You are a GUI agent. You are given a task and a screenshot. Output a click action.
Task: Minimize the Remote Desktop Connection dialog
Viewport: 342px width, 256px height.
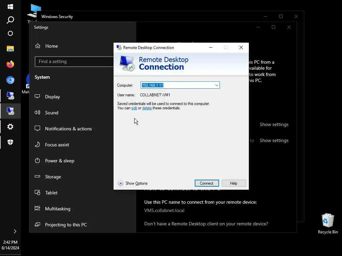pos(211,47)
